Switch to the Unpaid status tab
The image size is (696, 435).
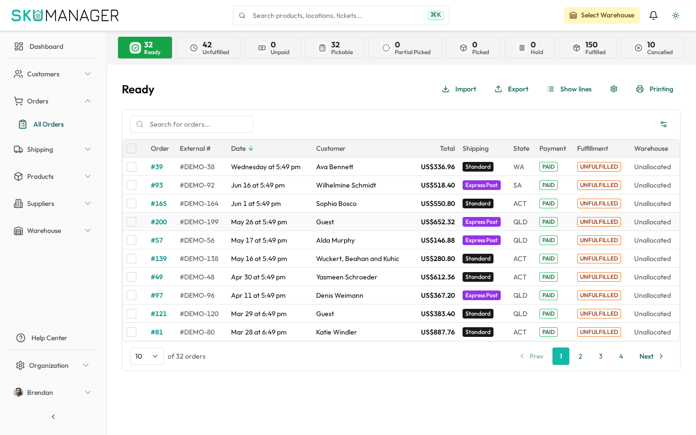point(273,48)
